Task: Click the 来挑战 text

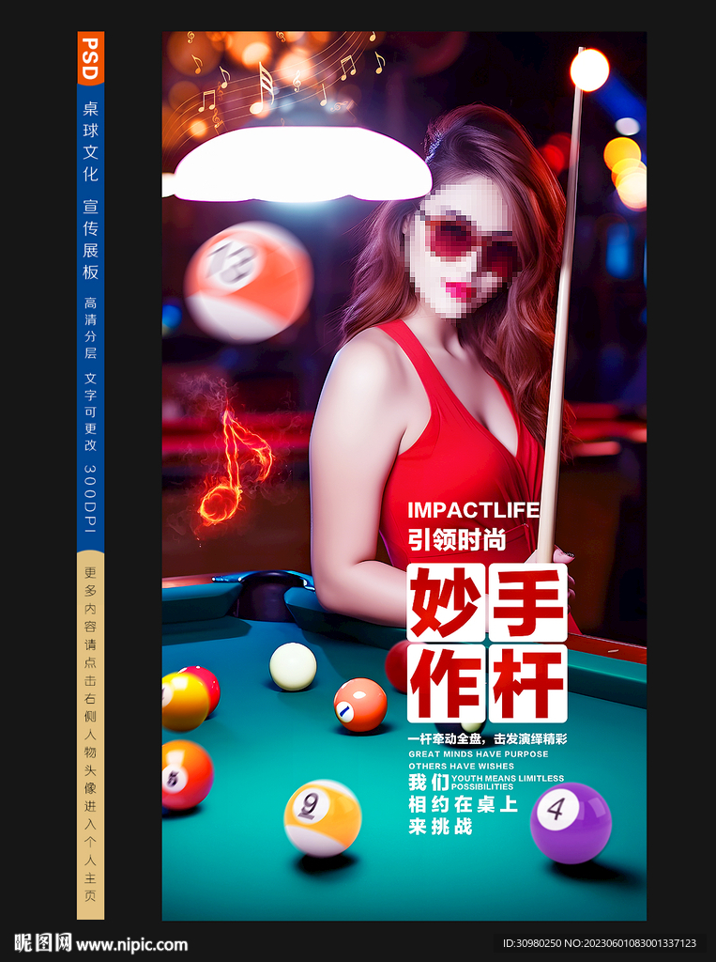Action: click(441, 827)
